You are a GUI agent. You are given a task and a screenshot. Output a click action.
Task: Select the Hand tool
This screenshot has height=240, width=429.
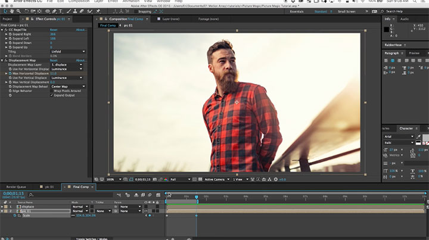point(12,11)
